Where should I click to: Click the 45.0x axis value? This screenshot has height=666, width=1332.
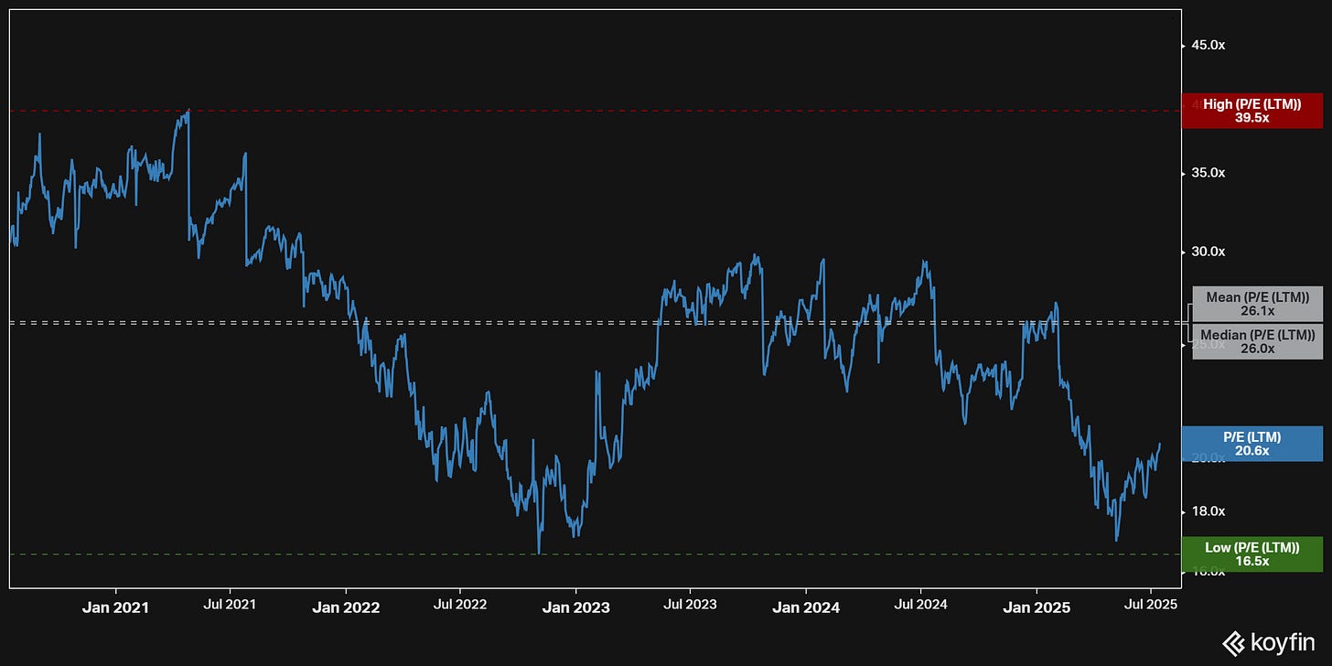point(1207,45)
